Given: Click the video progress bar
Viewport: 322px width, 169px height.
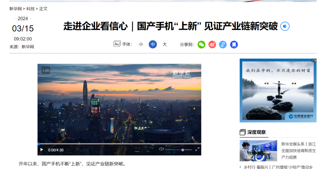Looking at the screenshot, I should pyautogui.click(x=119, y=144).
